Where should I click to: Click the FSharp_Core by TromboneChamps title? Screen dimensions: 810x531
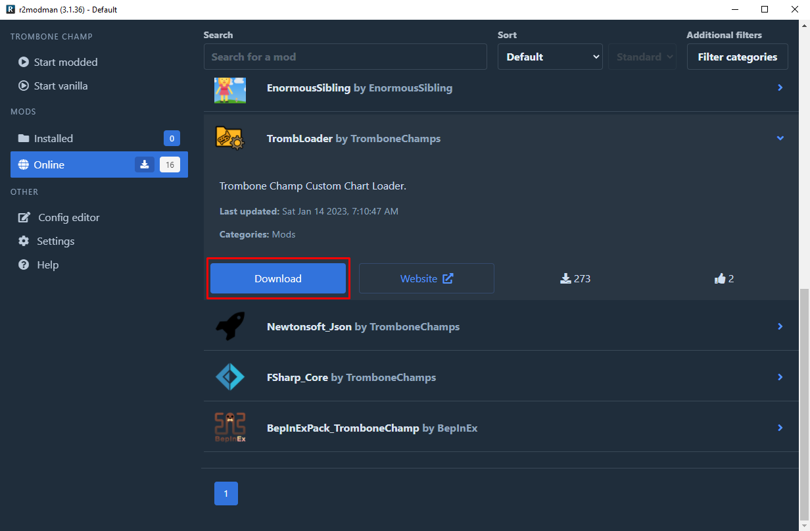[351, 377]
